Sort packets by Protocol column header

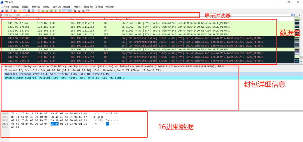[109, 19]
